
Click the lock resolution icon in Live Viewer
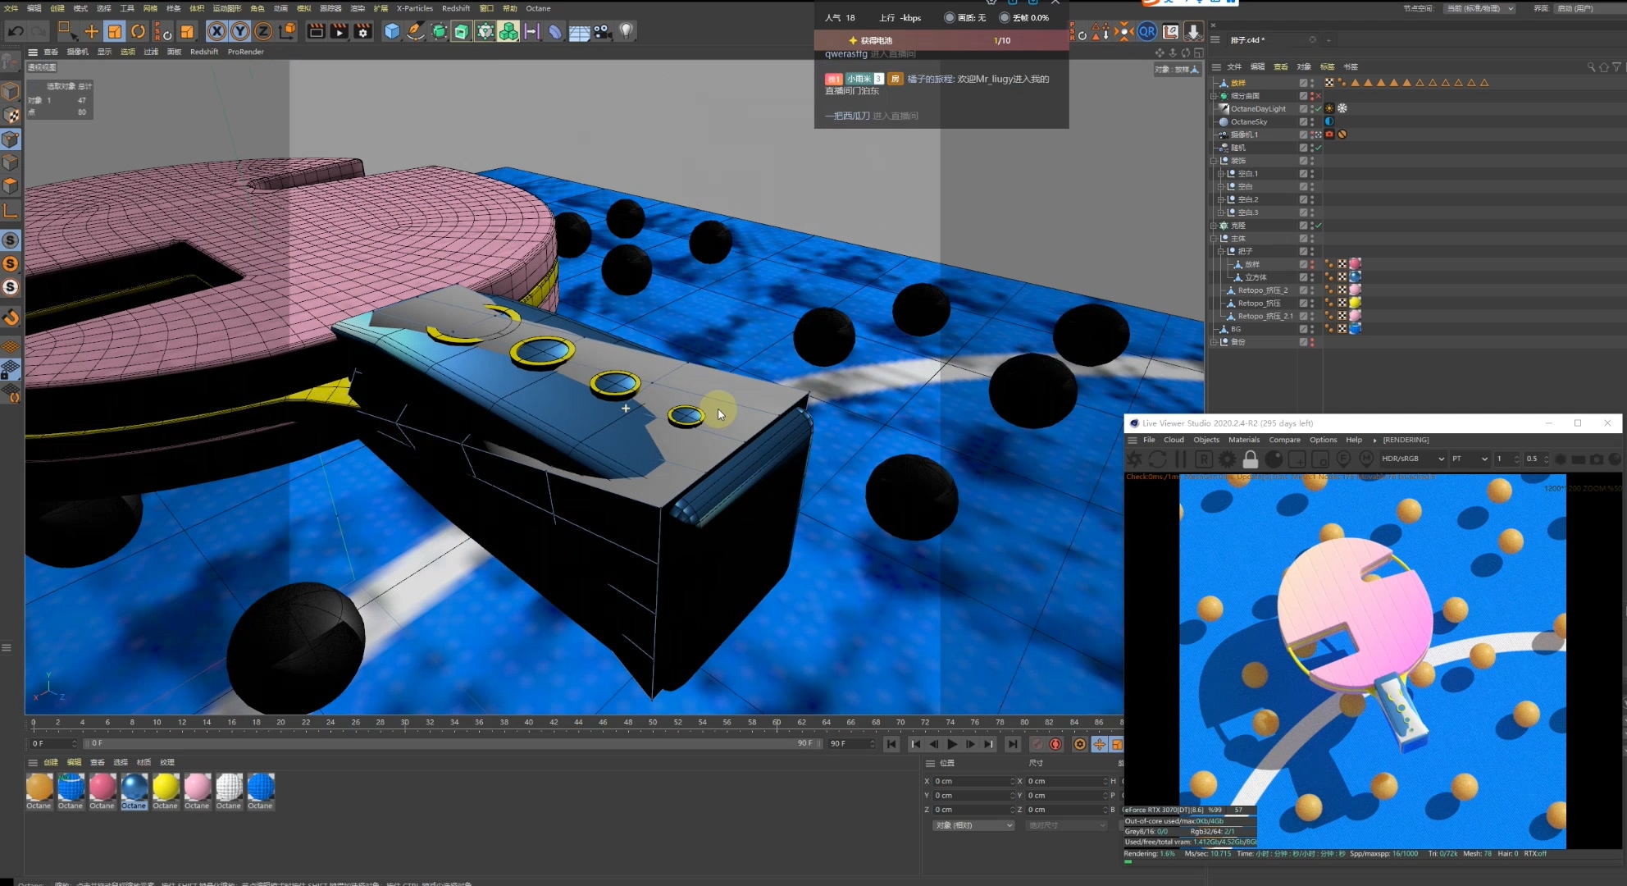[1251, 459]
